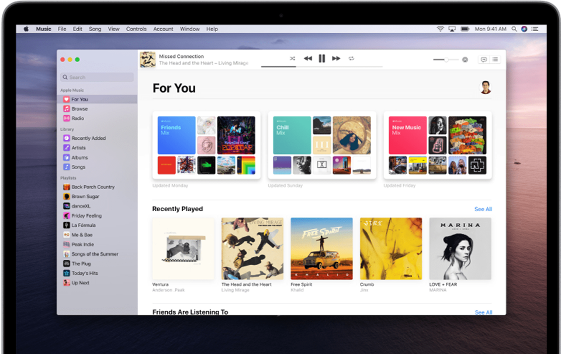Image resolution: width=561 pixels, height=354 pixels.
Task: Open the Account menu
Action: coord(163,29)
